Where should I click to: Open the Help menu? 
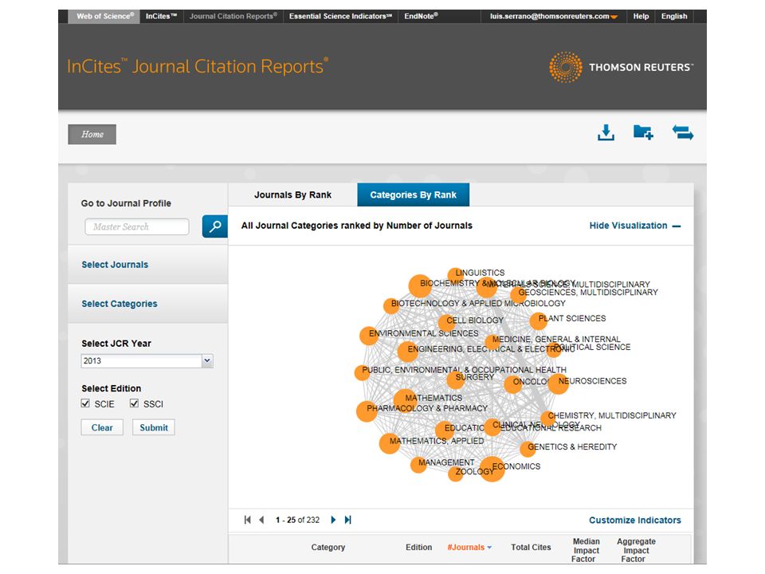641,16
